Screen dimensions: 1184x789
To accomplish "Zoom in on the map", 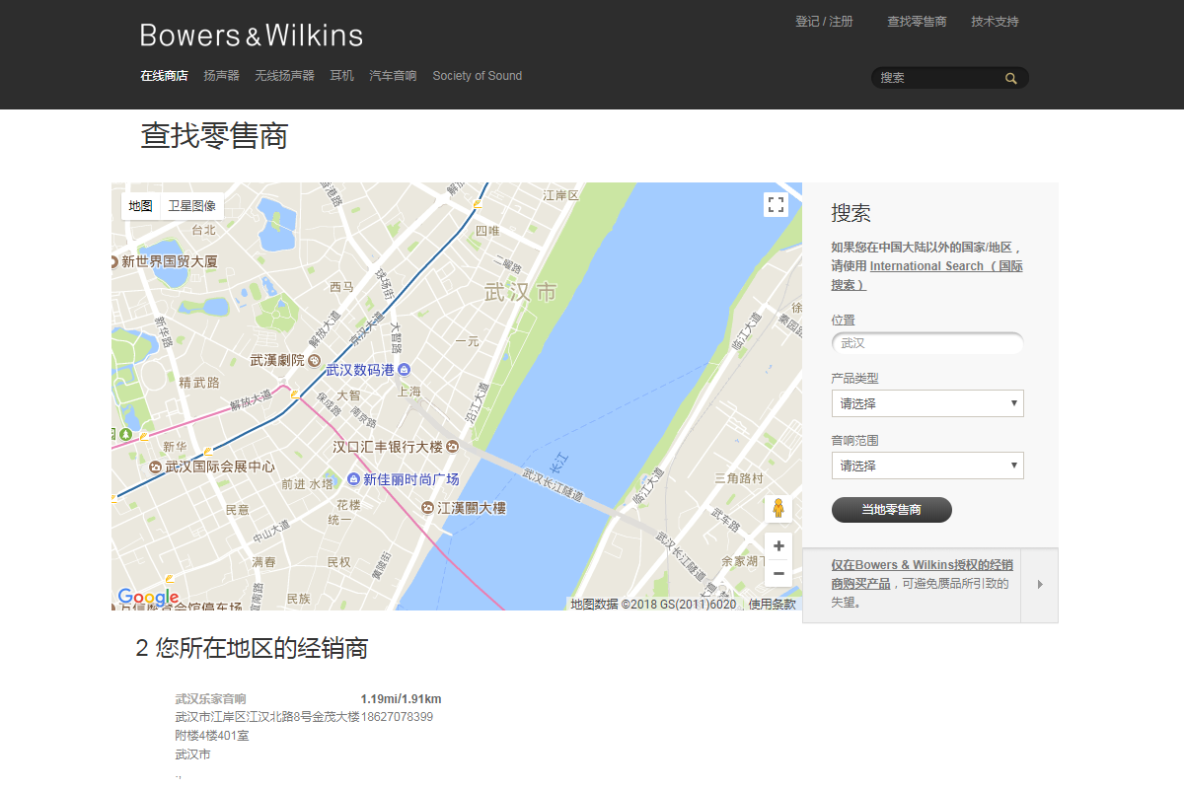I will [778, 546].
